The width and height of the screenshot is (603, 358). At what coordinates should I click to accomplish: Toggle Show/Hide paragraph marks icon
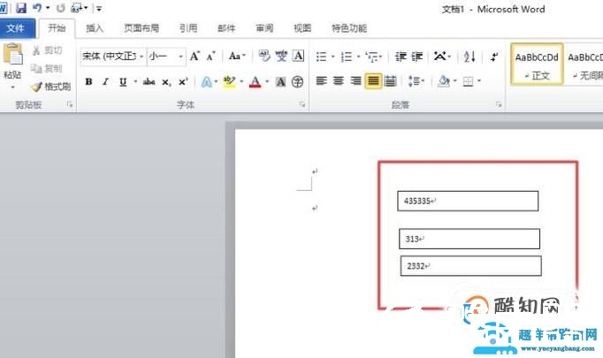point(494,57)
